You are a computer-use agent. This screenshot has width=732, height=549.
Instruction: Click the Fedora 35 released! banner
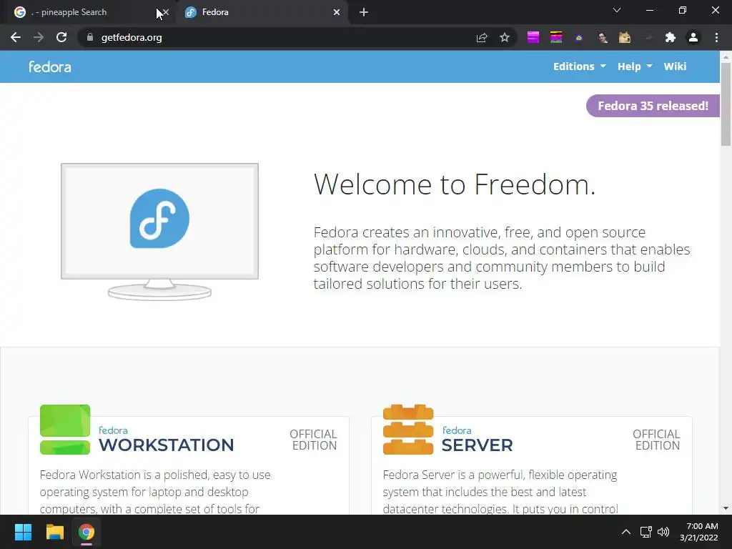click(653, 106)
